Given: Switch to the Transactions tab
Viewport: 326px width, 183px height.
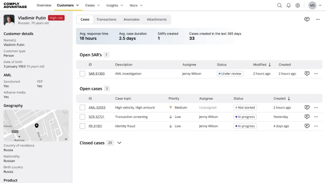Looking at the screenshot, I should (106, 19).
